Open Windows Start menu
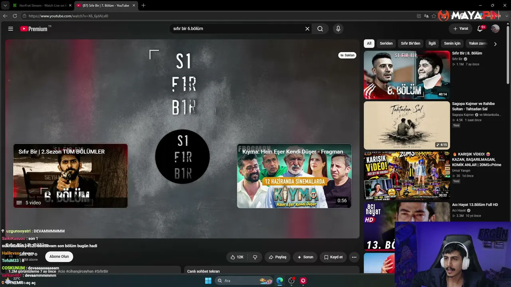This screenshot has width=511, height=287. 208,281
